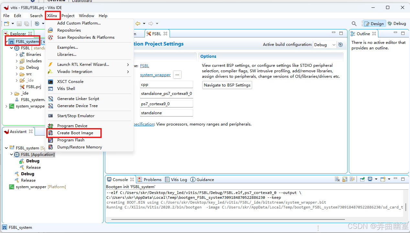The width and height of the screenshot is (410, 233).
Task: Open Vitis Shell menu entry
Action: pos(66,88)
